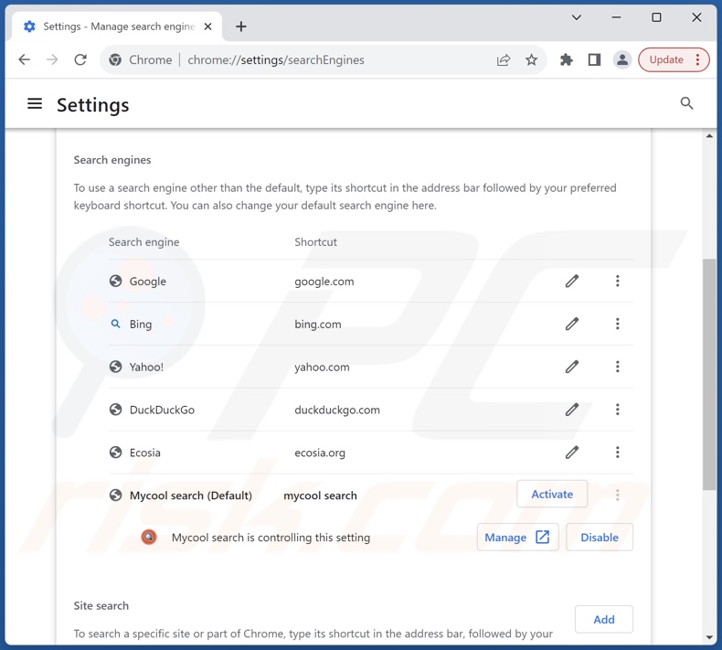The height and width of the screenshot is (650, 722).
Task: Open more actions for Ecosia
Action: pos(617,453)
